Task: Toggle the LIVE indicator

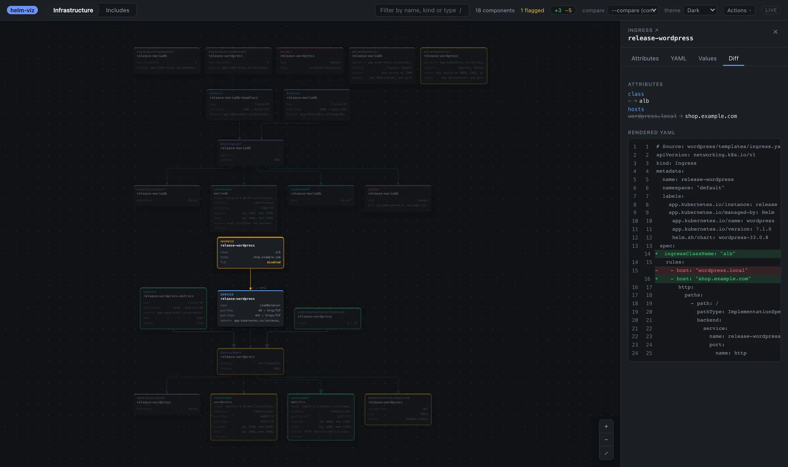Action: 771,10
